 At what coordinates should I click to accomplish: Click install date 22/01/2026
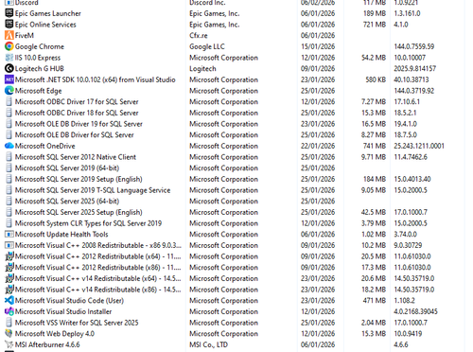pyautogui.click(x=318, y=146)
